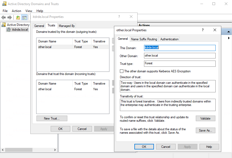Open the Action menu
232x158 pixels.
click(16, 11)
